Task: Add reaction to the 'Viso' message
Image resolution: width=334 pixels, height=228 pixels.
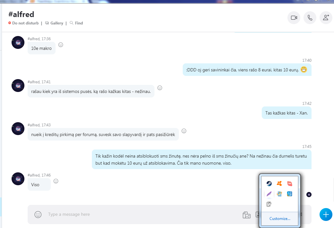Action: pos(56,181)
